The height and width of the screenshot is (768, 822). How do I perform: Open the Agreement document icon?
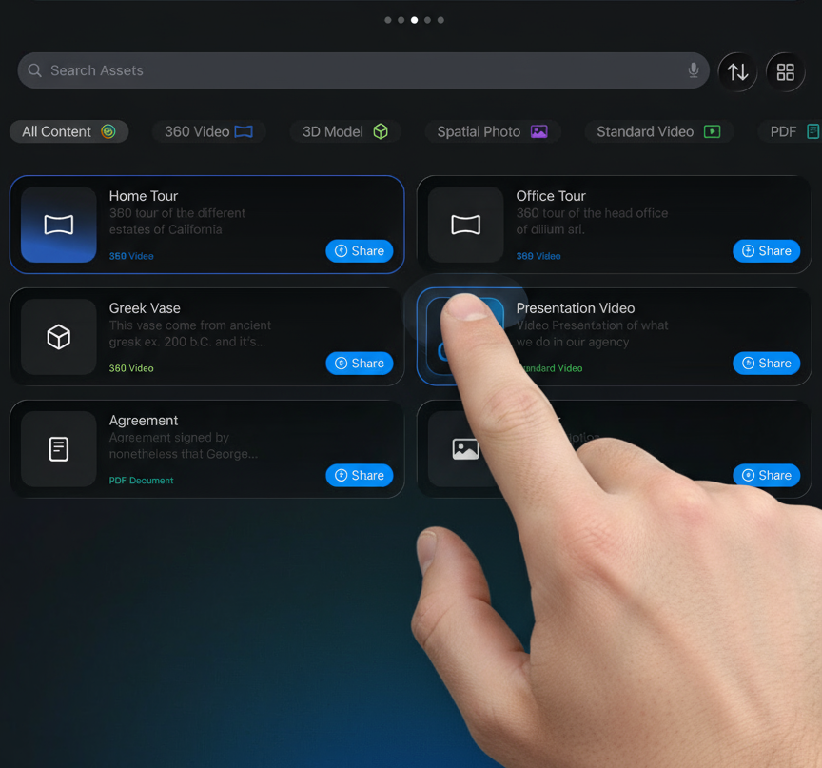[59, 449]
